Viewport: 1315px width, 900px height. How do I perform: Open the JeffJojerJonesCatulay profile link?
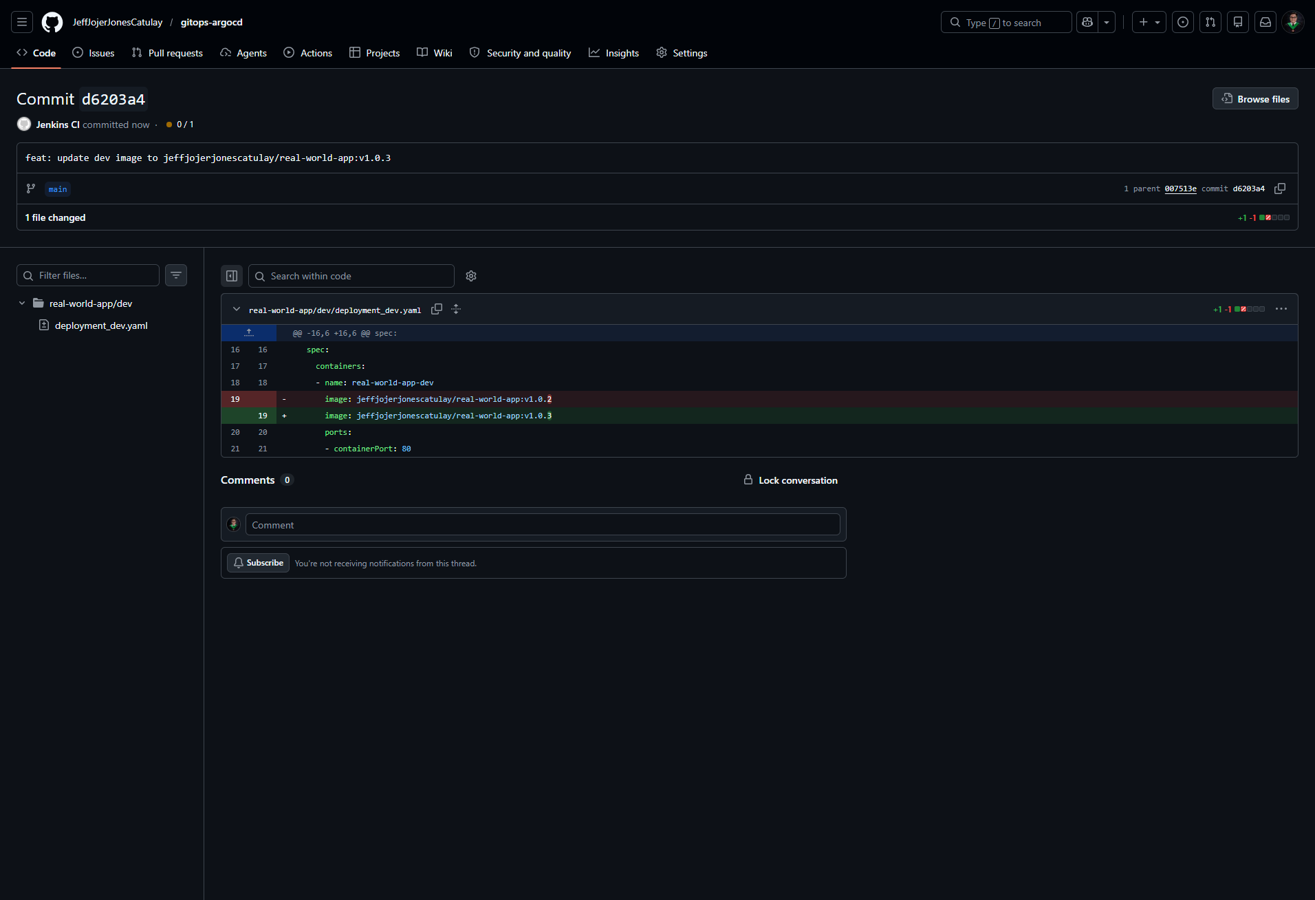click(x=118, y=22)
